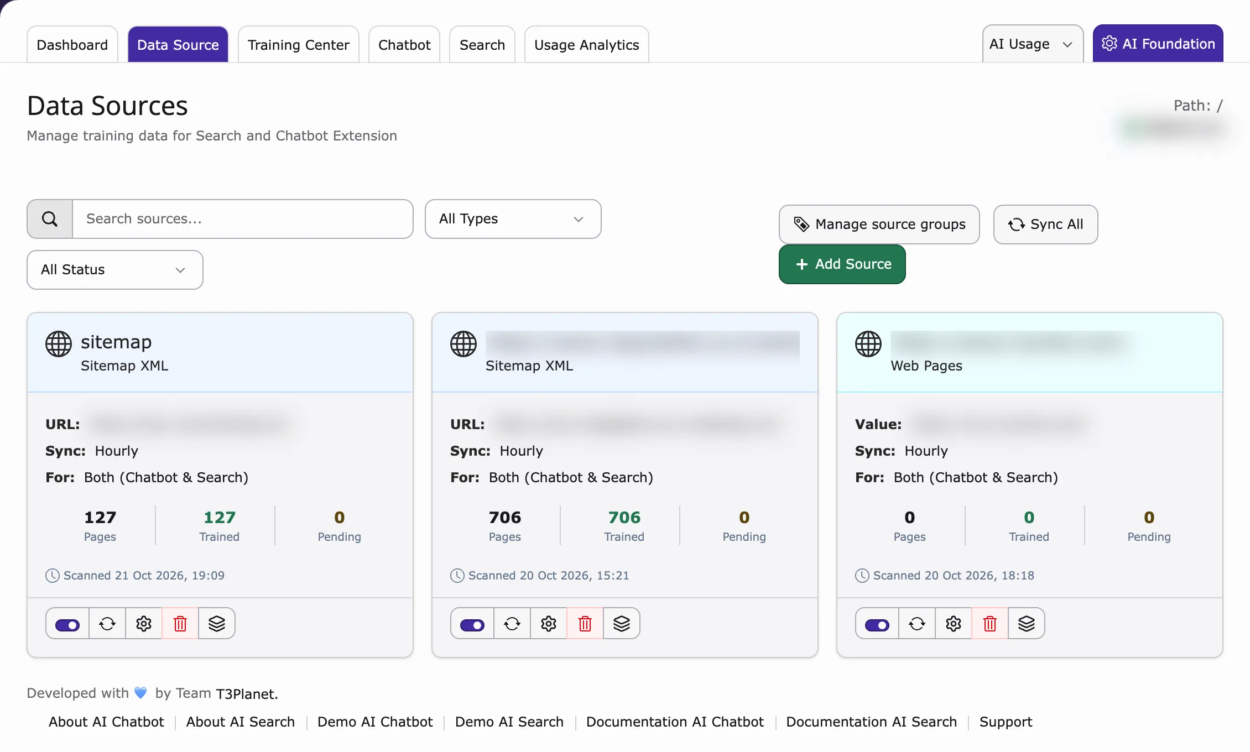
Task: Sync the 706-page Sitemap XML source
Action: (x=512, y=624)
